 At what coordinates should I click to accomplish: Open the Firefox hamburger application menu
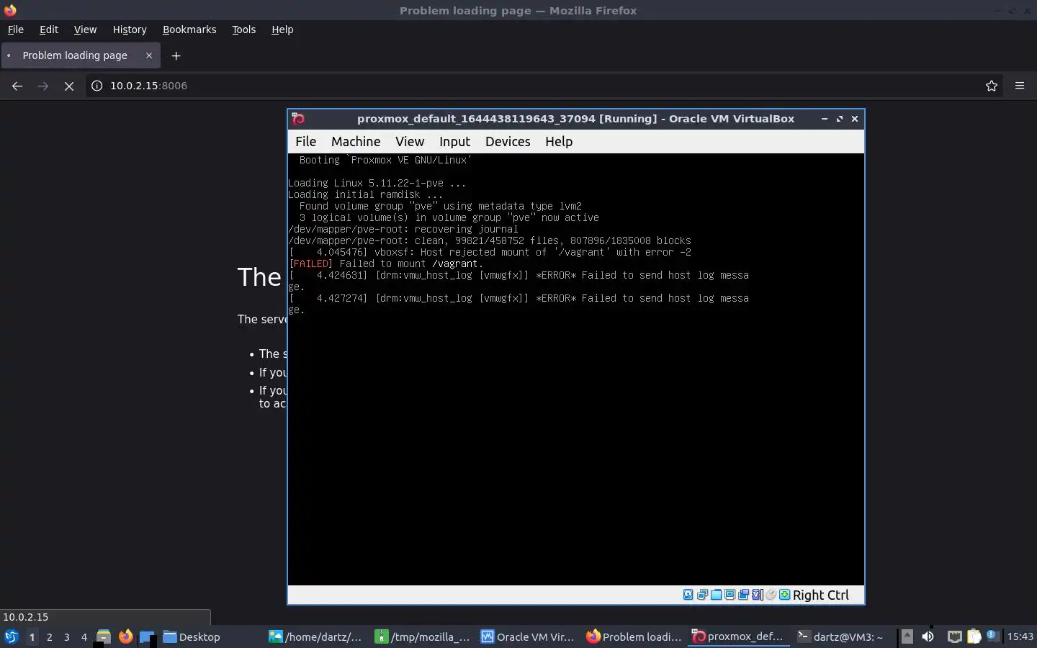coord(1020,86)
